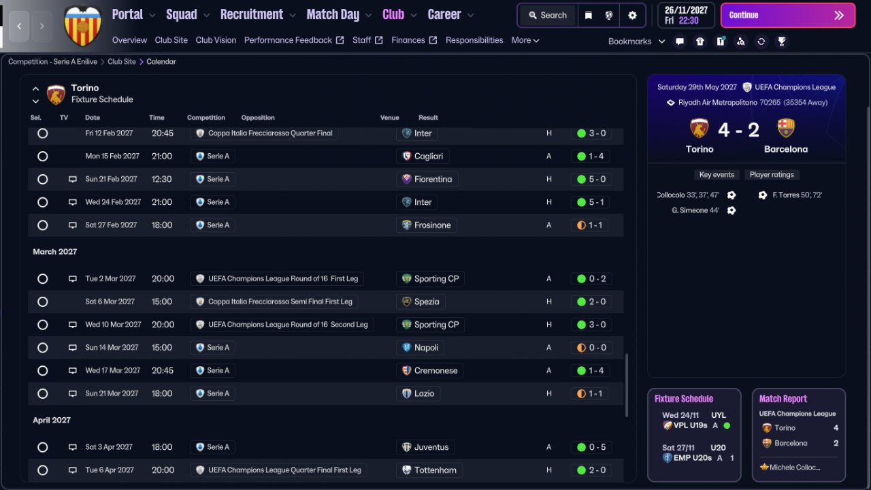Click the Search field
Viewport: 871px width, 490px height.
tap(547, 15)
